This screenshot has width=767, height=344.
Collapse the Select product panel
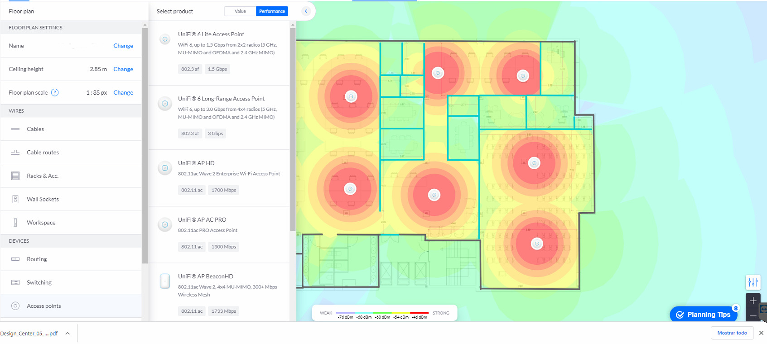pyautogui.click(x=306, y=11)
